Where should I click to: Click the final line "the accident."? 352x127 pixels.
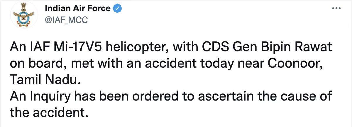pyautogui.click(x=49, y=113)
